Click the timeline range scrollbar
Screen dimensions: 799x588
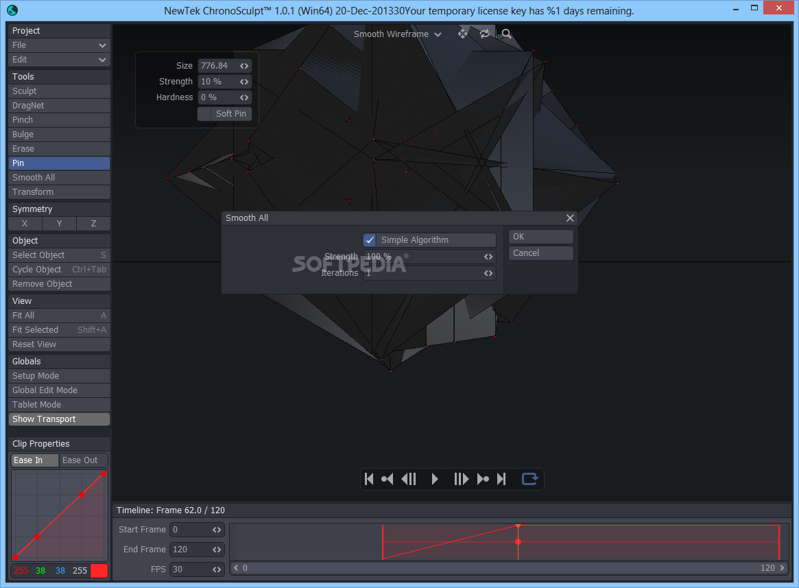(508, 567)
